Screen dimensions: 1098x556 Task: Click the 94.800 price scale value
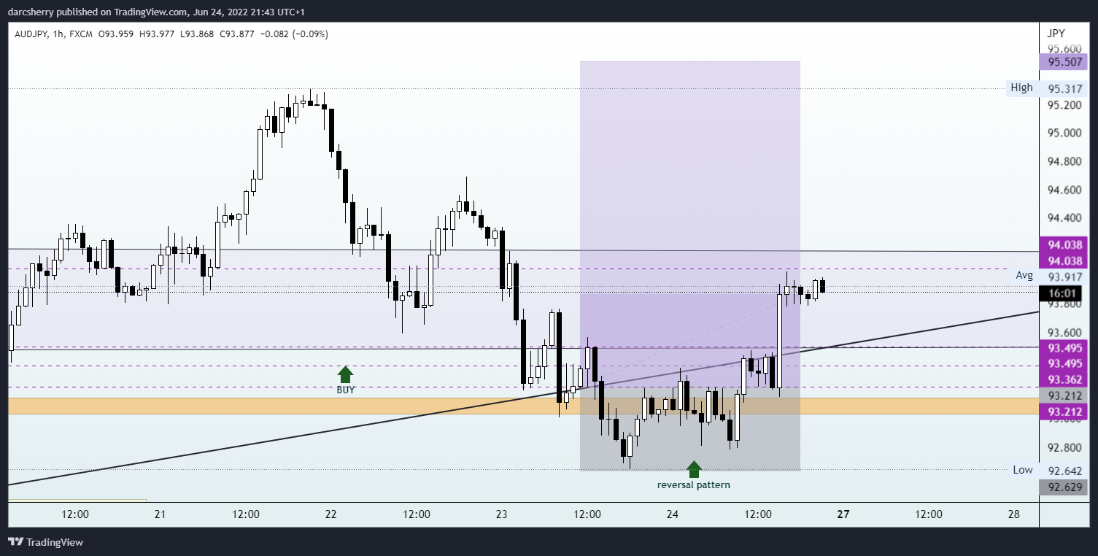[x=1064, y=161]
